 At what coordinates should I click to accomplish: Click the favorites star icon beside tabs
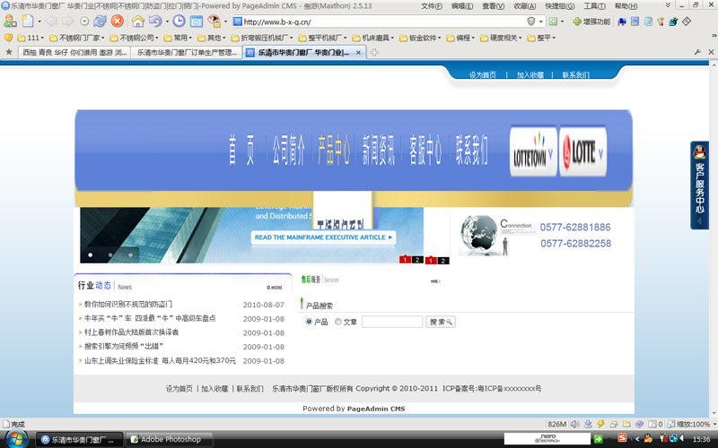[9, 53]
